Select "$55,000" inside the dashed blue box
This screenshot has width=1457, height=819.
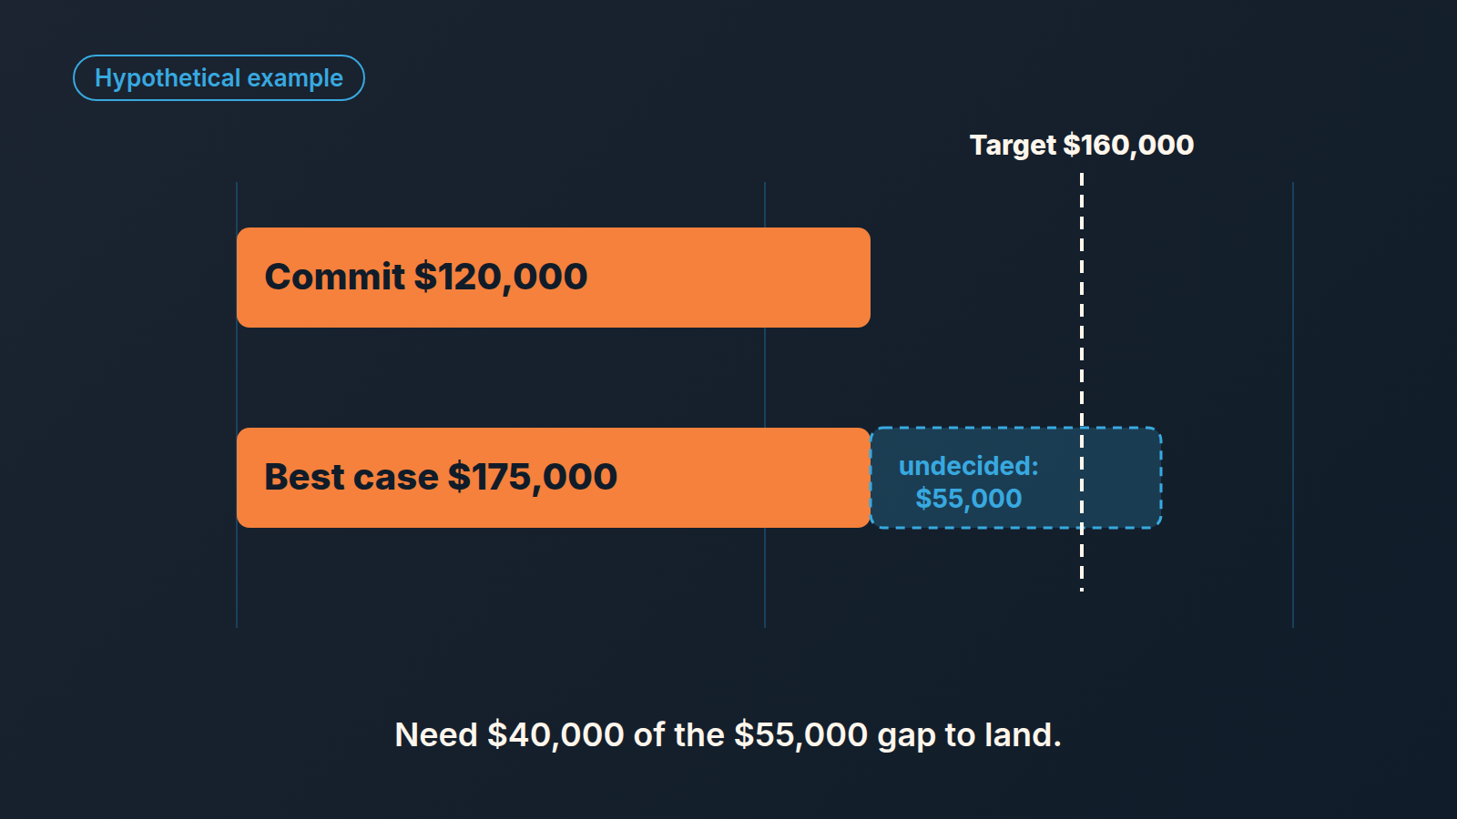coord(968,499)
